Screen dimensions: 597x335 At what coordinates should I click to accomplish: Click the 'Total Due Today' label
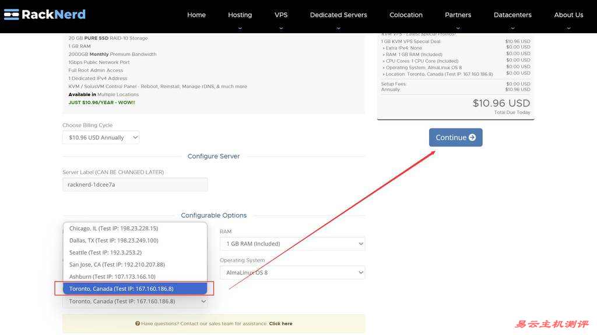coord(512,112)
